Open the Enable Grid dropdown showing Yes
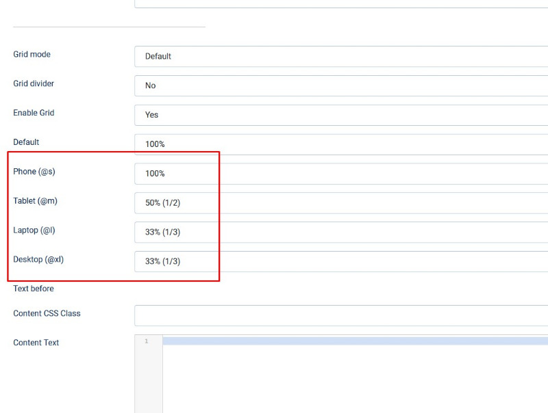 [x=341, y=115]
